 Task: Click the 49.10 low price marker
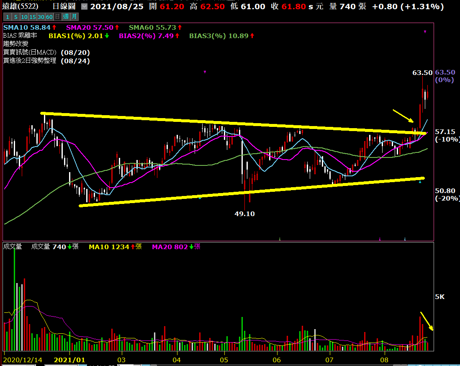pos(244,214)
